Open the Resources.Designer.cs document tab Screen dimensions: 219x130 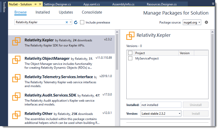pos(162,4)
